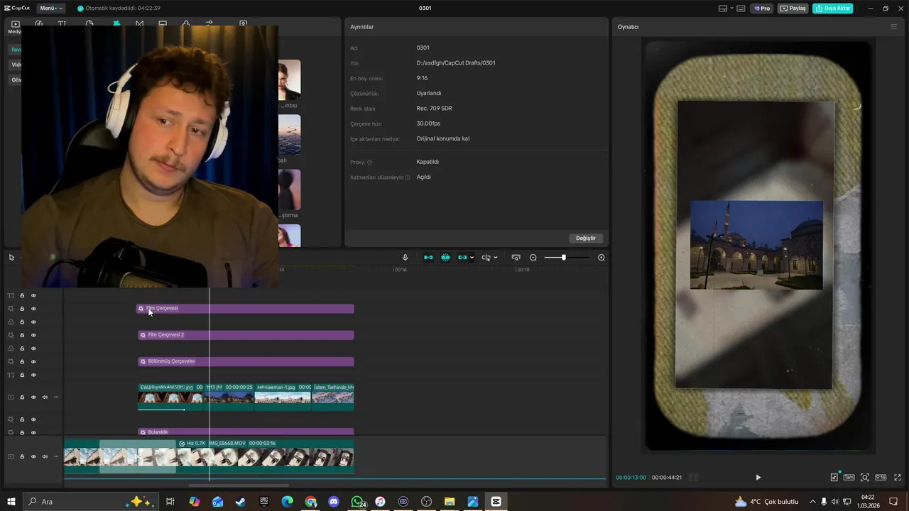Show hidden system tray icons
Viewport: 909px width, 511px height.
point(813,502)
